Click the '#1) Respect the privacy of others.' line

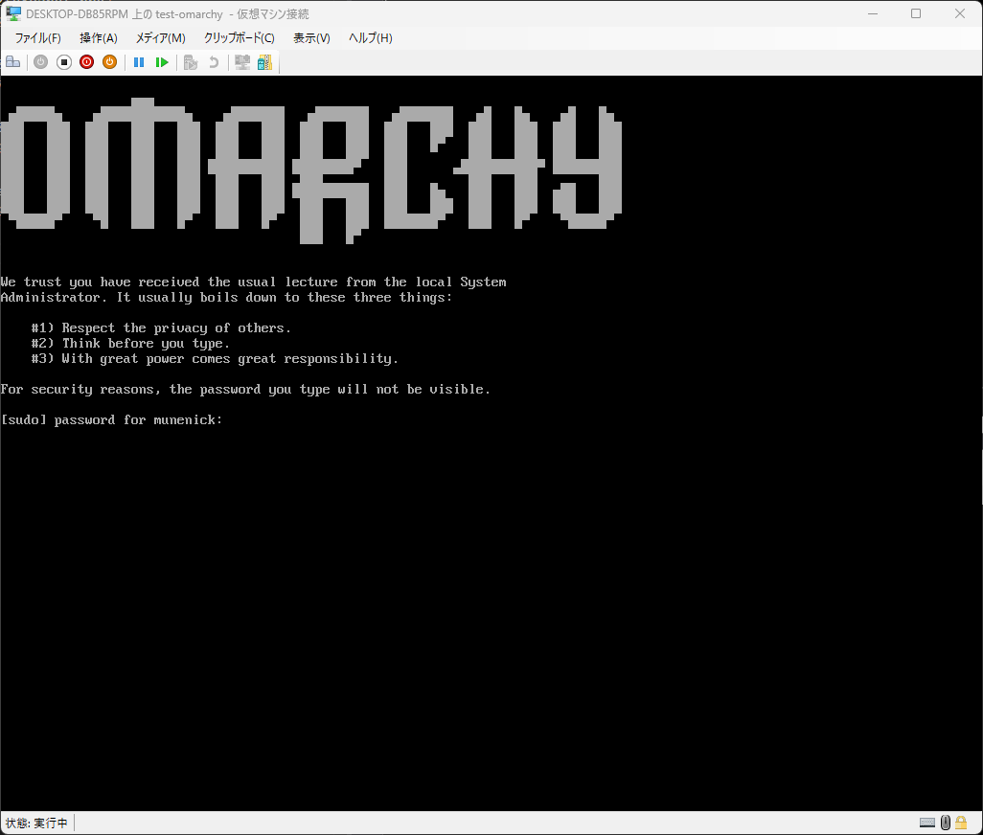(x=161, y=327)
